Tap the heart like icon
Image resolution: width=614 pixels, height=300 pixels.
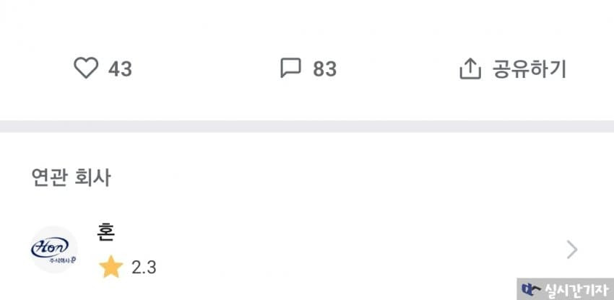click(86, 68)
